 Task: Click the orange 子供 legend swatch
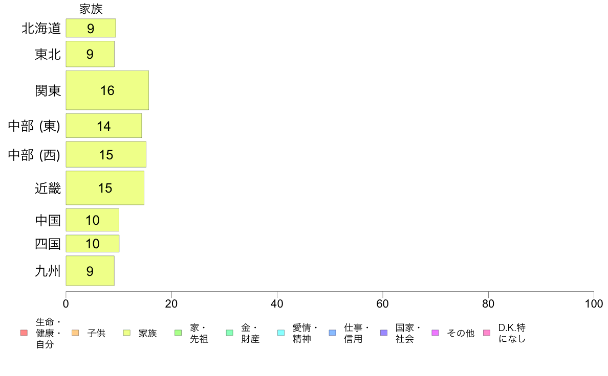pos(75,333)
